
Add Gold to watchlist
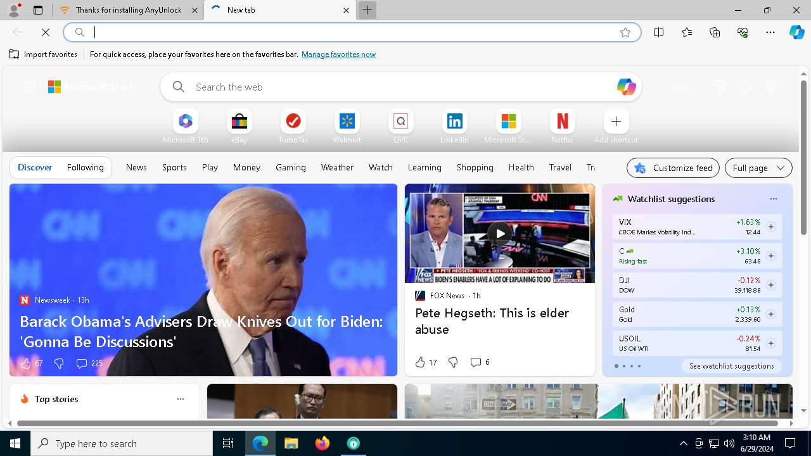pos(771,314)
